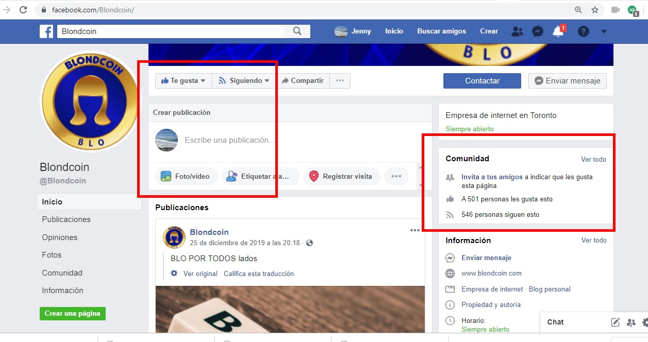Click the Crear una página button
The image size is (648, 342).
click(73, 313)
